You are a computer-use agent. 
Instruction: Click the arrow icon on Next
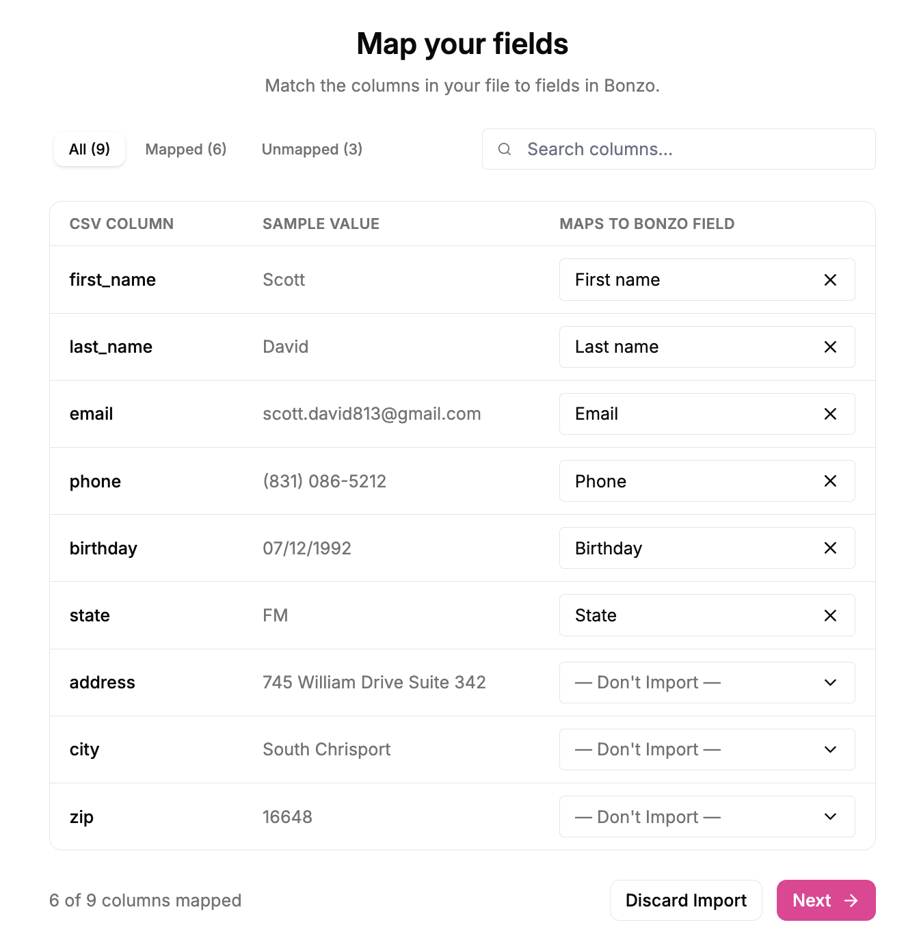(x=851, y=900)
